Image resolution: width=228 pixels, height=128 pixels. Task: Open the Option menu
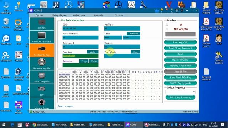coord(39,15)
